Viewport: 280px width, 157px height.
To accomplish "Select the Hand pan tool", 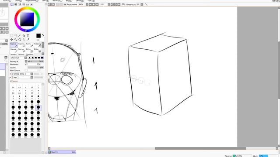I will click(24, 40).
